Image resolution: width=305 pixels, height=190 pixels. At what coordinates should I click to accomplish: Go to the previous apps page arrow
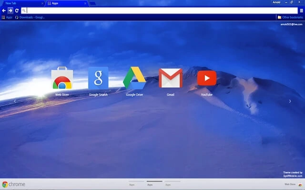(x=15, y=101)
